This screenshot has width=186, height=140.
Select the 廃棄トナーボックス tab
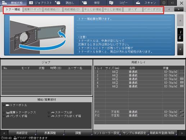tap(33, 9)
